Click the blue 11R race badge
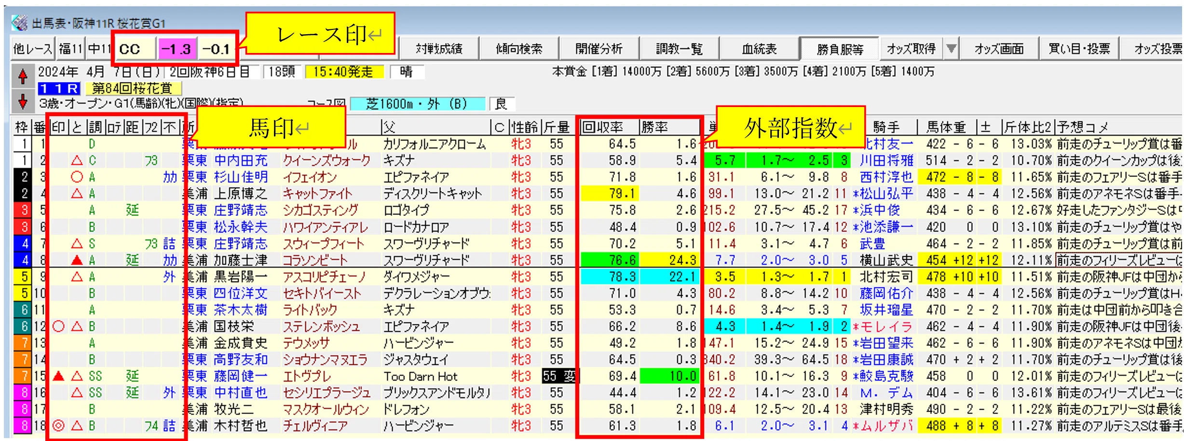Viewport: 1184px width, 441px height. click(59, 88)
